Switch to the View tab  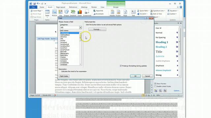[103, 7]
